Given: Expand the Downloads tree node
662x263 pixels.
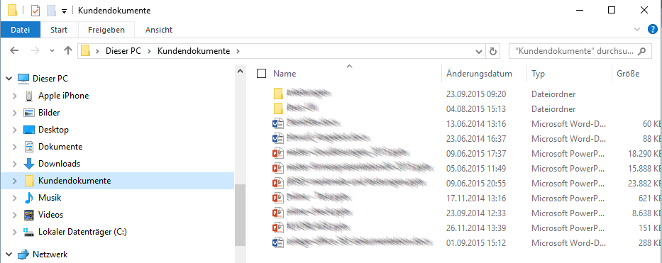Looking at the screenshot, I should (x=15, y=164).
